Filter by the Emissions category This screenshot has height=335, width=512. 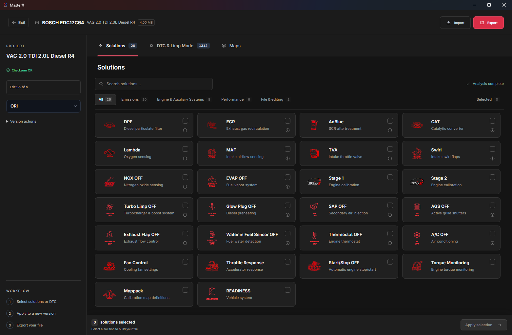(x=134, y=100)
